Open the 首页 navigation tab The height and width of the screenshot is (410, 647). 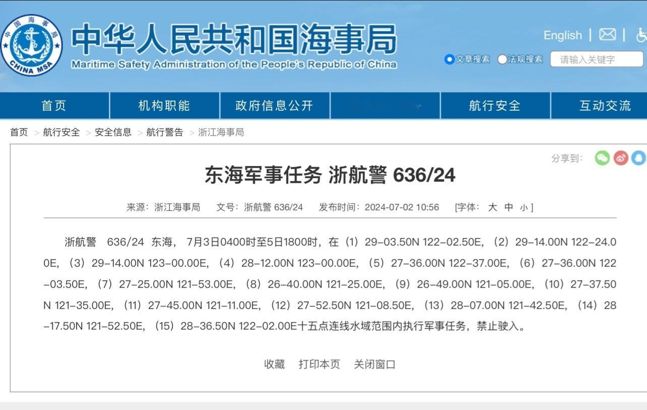(x=54, y=106)
